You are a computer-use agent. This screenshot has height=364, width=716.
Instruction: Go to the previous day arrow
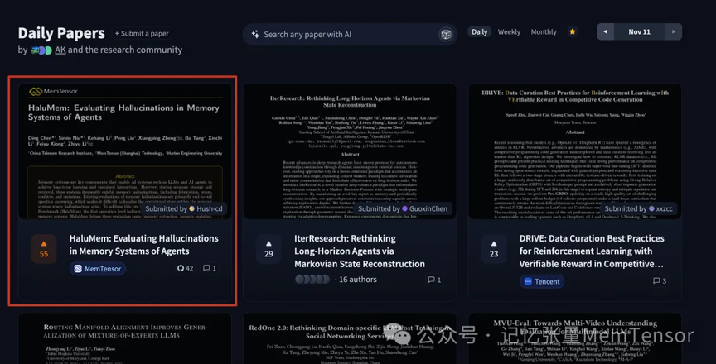click(x=607, y=32)
